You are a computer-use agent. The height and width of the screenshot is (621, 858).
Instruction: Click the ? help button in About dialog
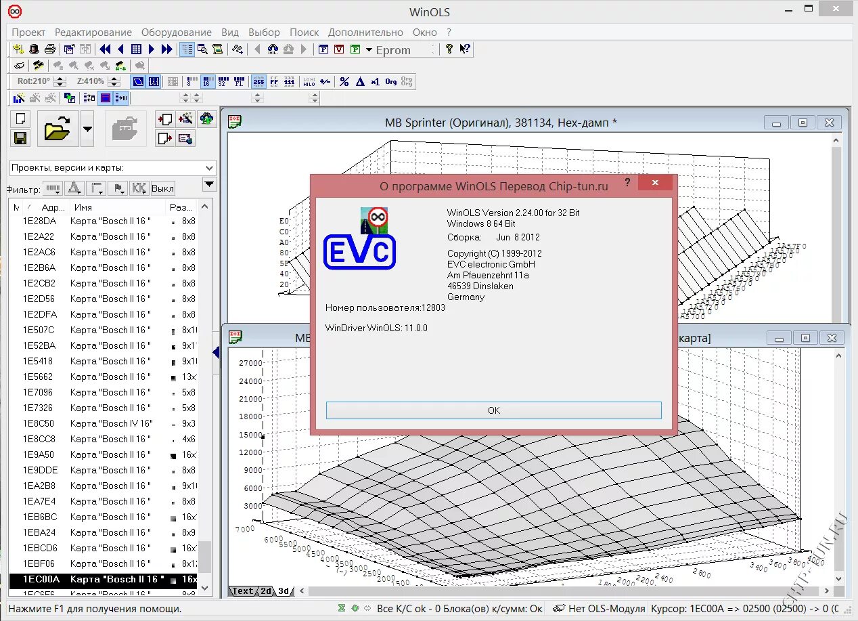point(627,184)
